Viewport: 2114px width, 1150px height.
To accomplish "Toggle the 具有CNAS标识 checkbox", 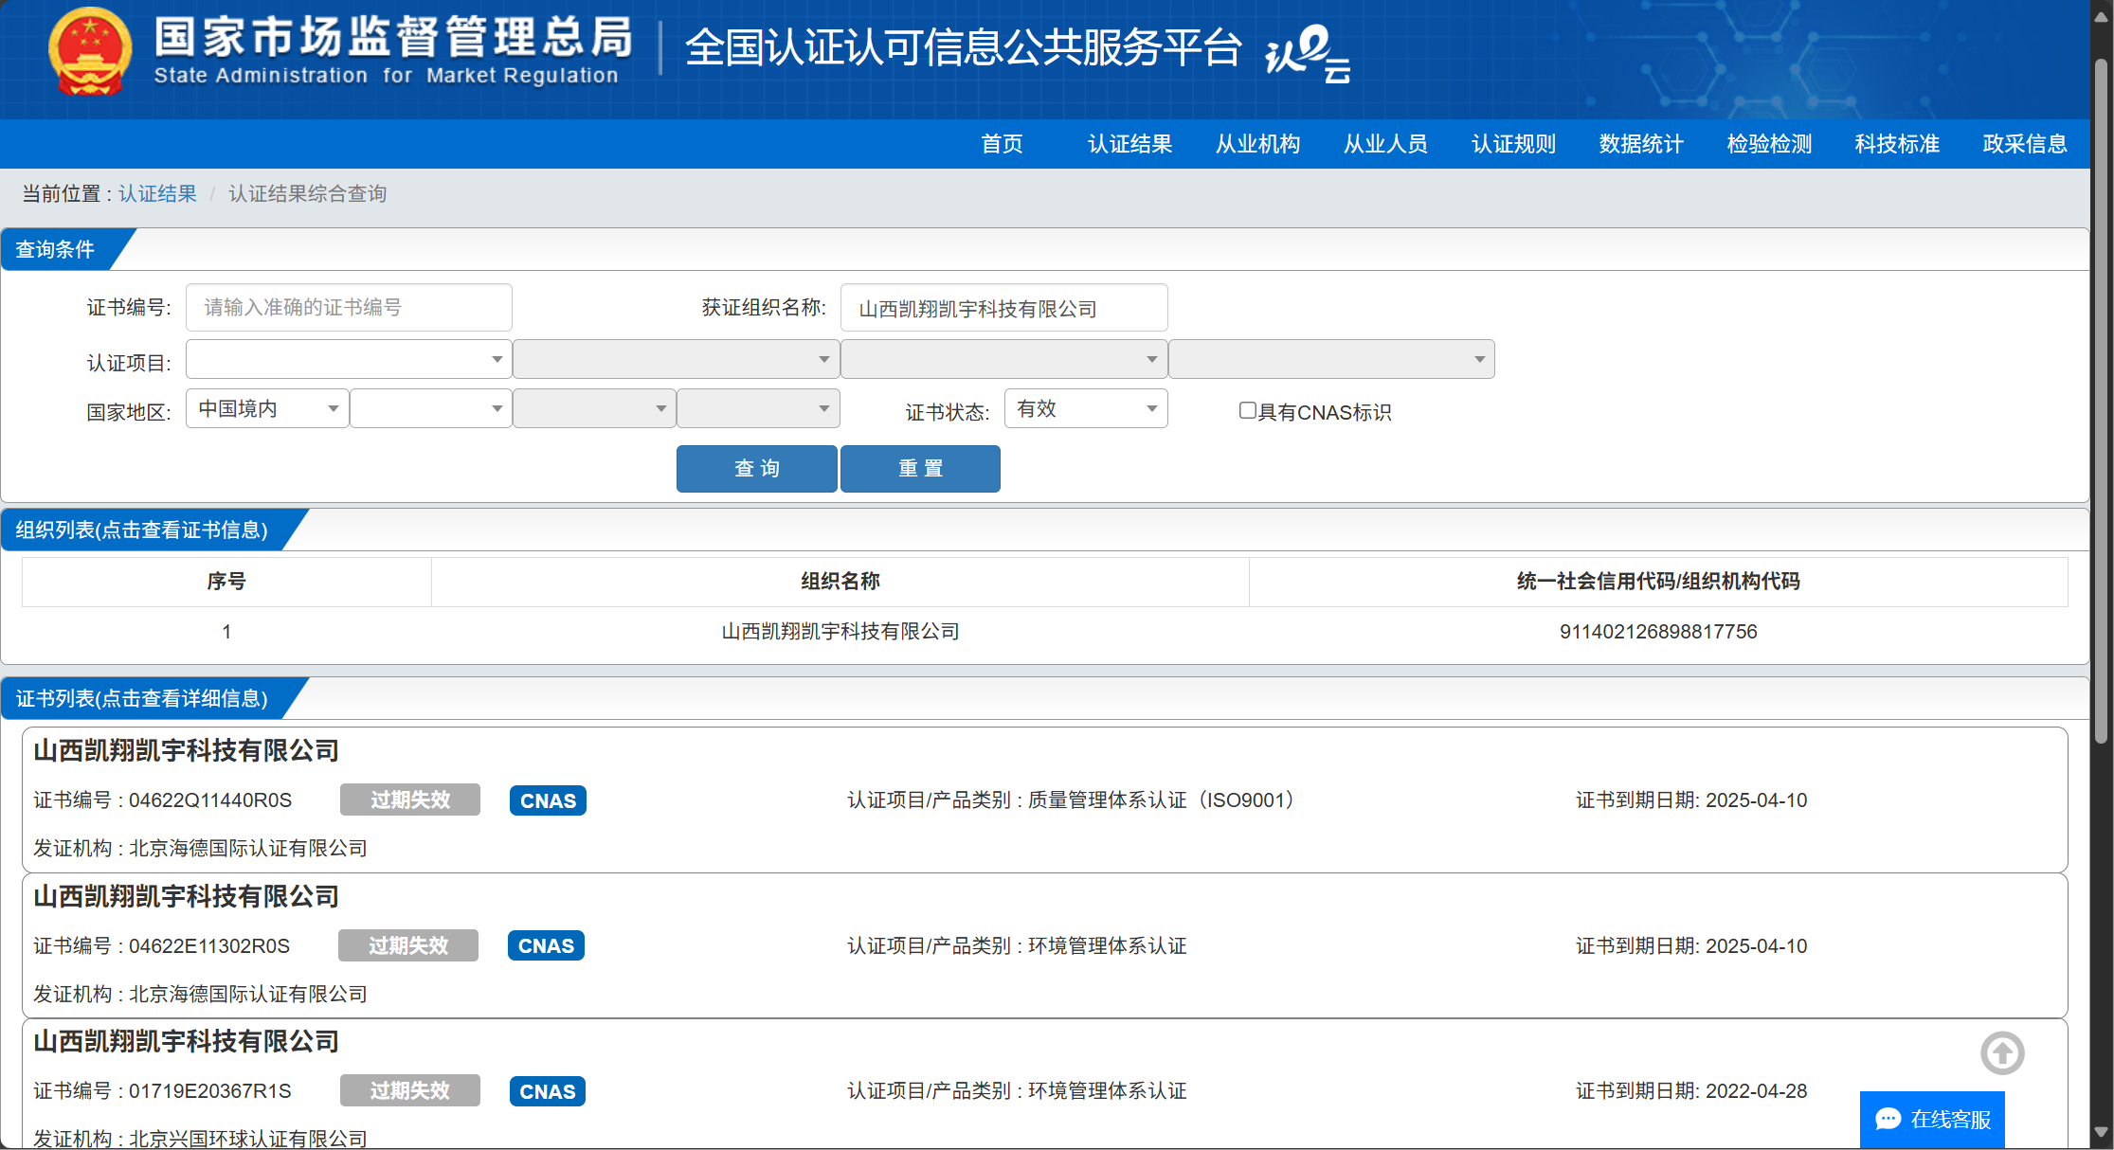I will (1248, 410).
